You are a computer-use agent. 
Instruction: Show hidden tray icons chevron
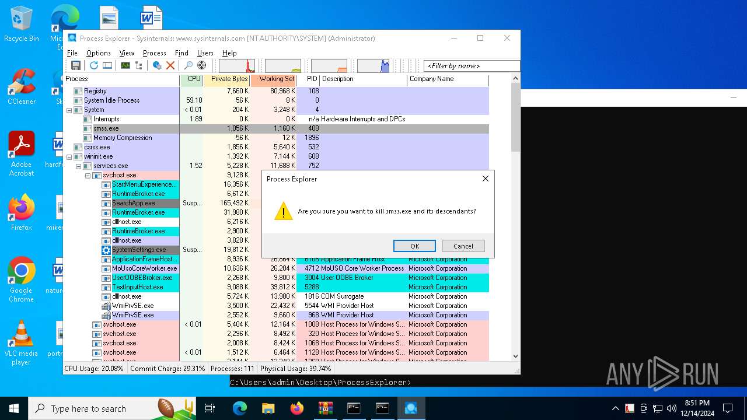(615, 408)
